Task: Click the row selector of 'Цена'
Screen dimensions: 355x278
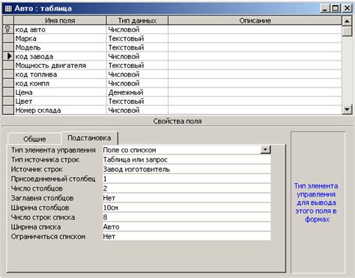Action: [x=8, y=92]
